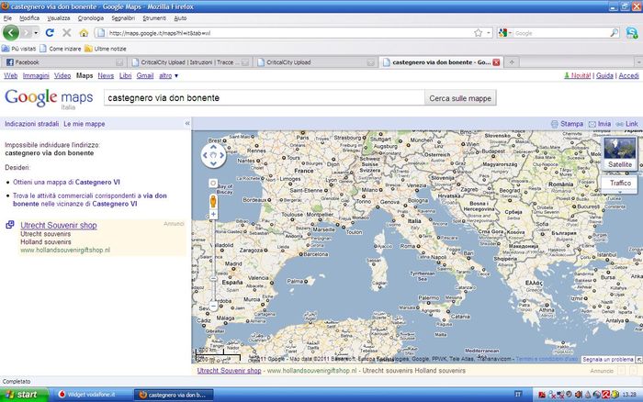Open the Visualizza menu
Screen dimensions: 643x402
pos(59,18)
